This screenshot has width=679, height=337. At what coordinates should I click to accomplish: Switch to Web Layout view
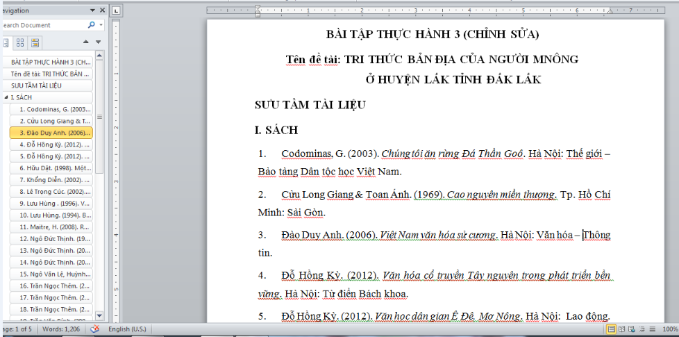point(632,329)
